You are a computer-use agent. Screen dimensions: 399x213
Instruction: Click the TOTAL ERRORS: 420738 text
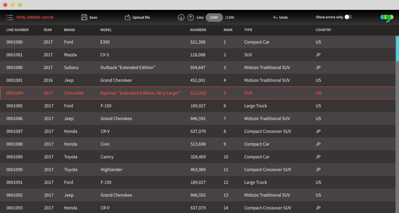pos(35,17)
